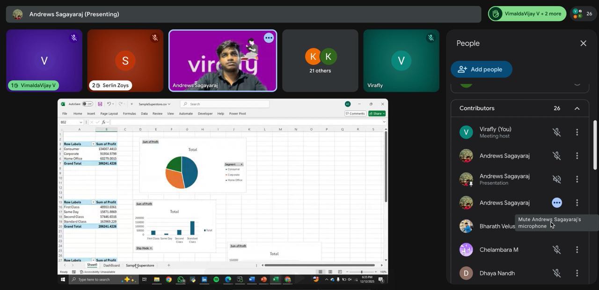Click the Save icon in Excel's Quick Access Toolbar
The image size is (599, 290).
click(100, 104)
